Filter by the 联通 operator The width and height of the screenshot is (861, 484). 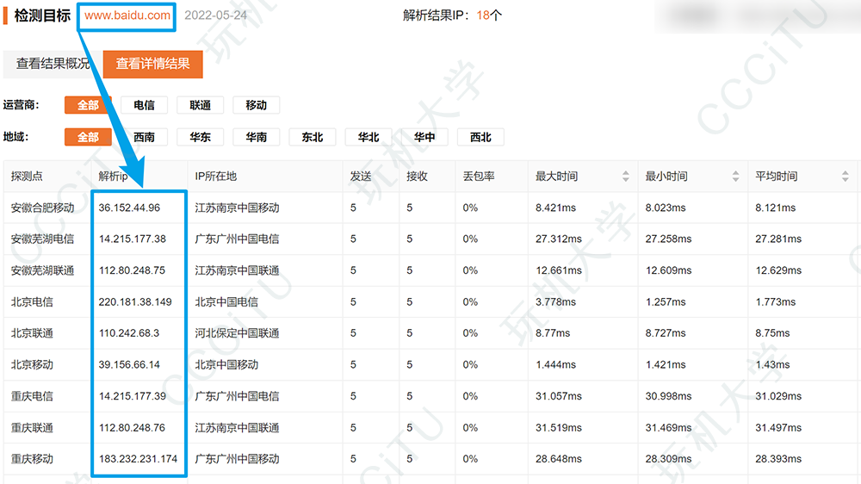(200, 105)
